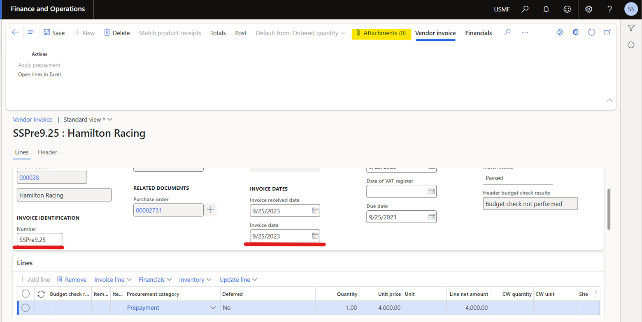This screenshot has height=322, width=642.
Task: Switch to the Header tab
Action: tap(47, 152)
